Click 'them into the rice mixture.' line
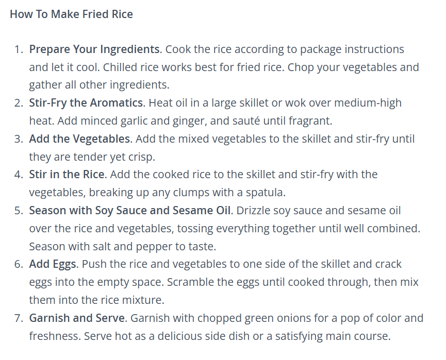 click(x=97, y=300)
